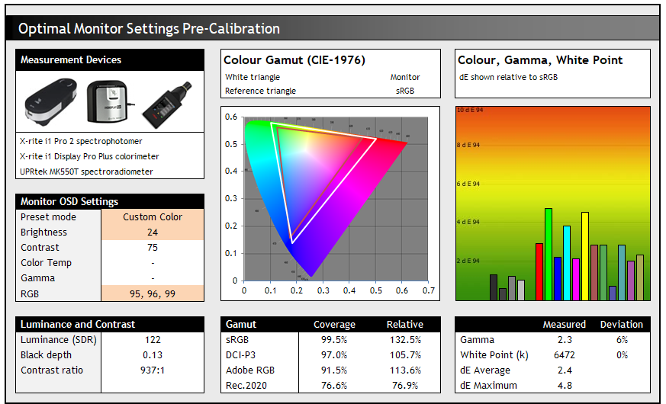Click the sRGB coverage value 99.5%
Viewport: 666px width, 404px height.
point(334,340)
